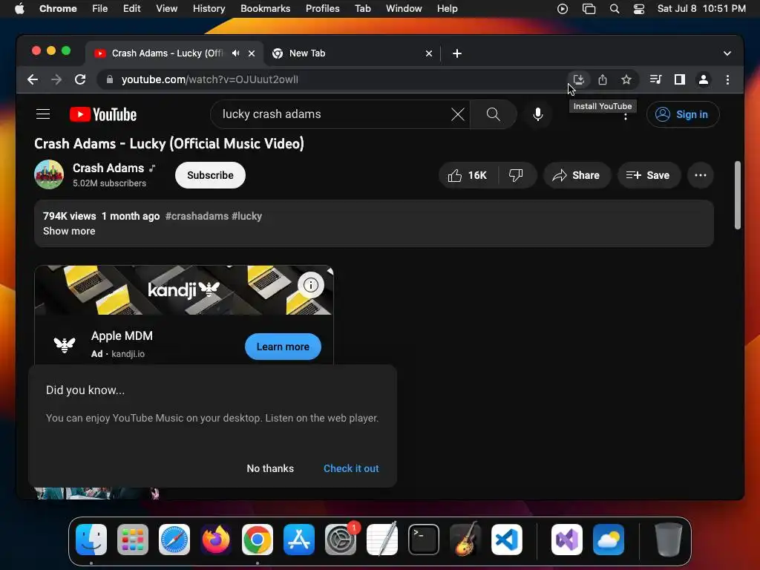Open the three-dot more actions beside Save
The width and height of the screenshot is (760, 570).
pyautogui.click(x=701, y=175)
